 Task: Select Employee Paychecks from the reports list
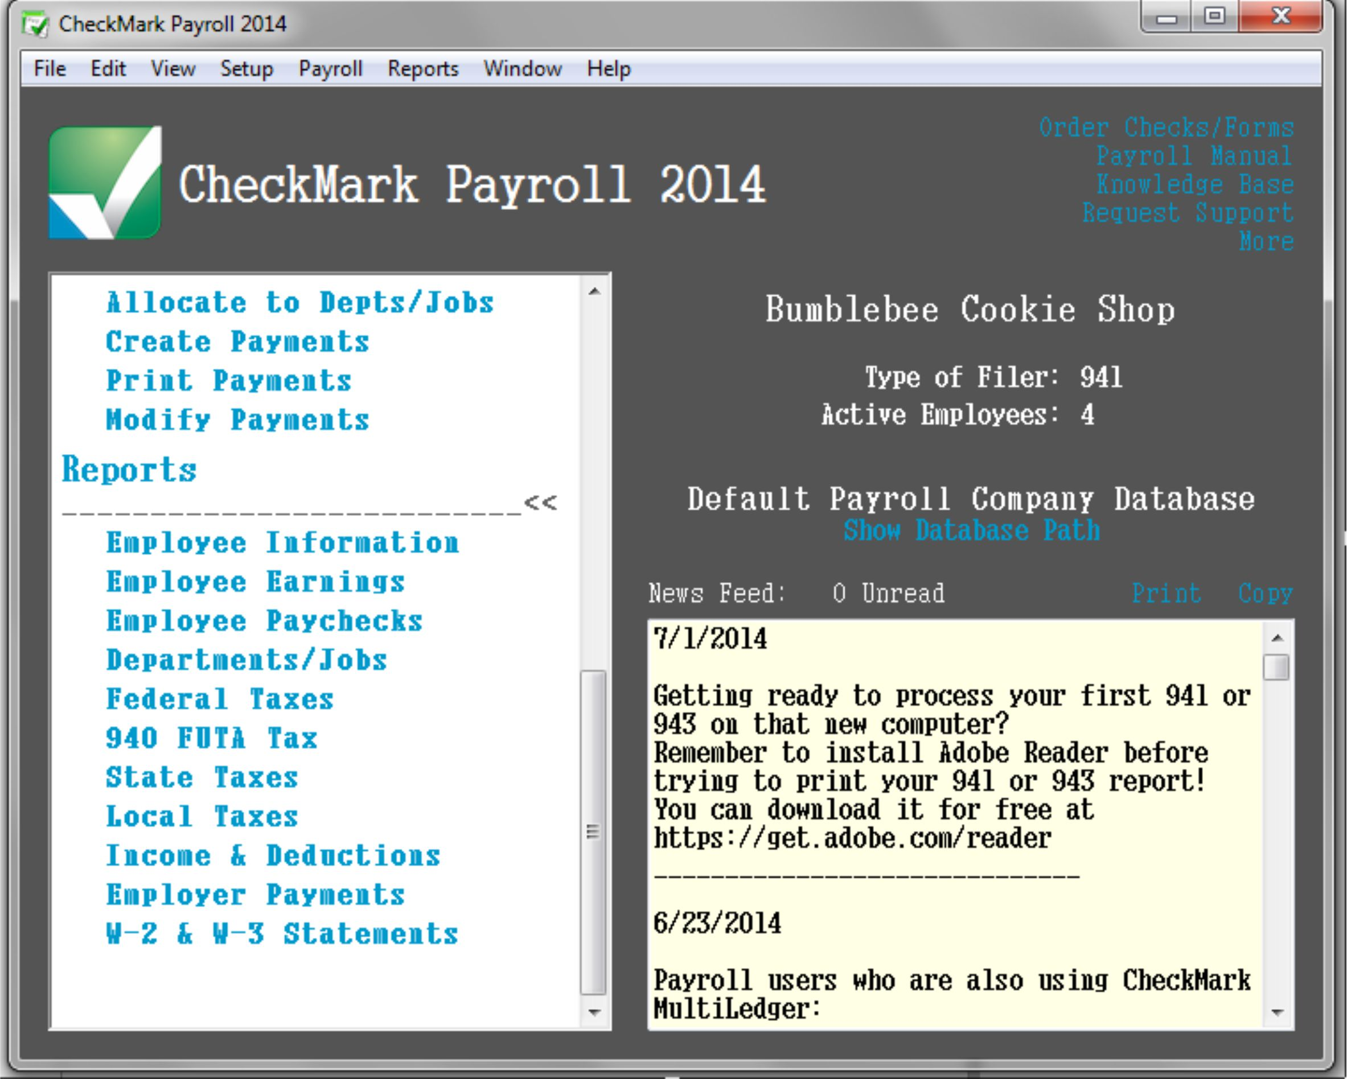[x=263, y=621]
